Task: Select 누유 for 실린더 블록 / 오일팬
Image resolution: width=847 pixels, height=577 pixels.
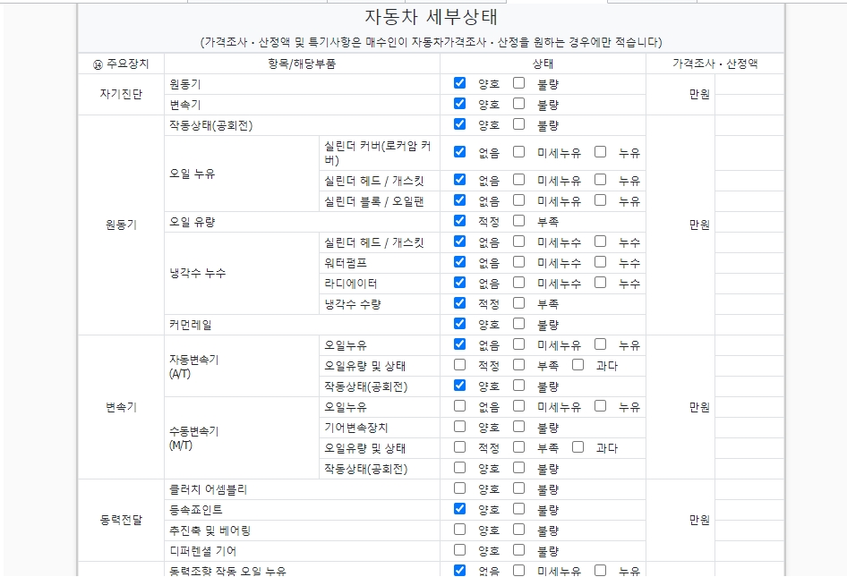Action: tap(600, 200)
